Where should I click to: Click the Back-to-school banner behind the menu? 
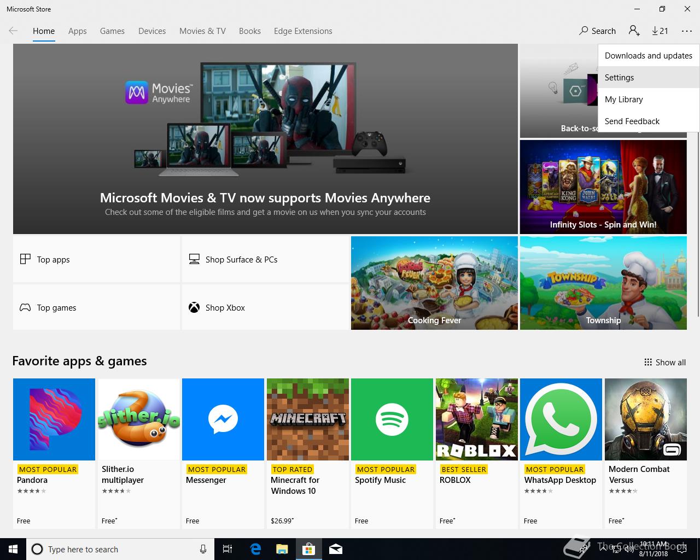tap(559, 91)
